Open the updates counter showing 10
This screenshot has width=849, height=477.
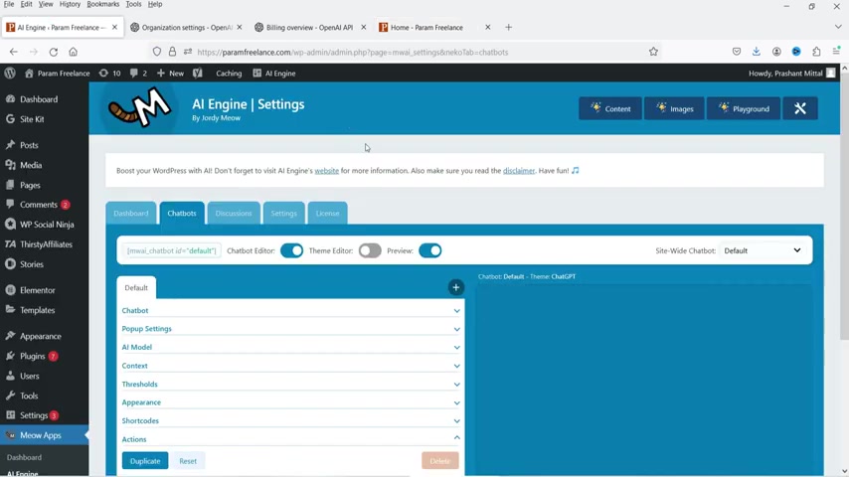110,74
